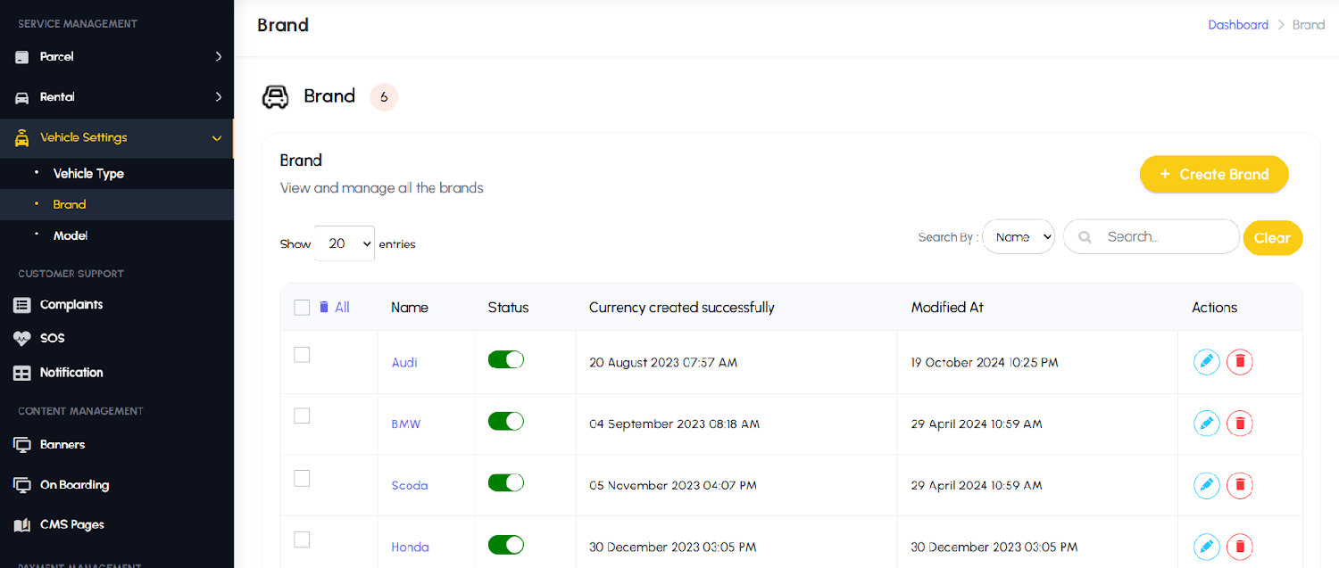The image size is (1339, 568).
Task: Delete the Scoda brand with trash icon
Action: 1239,485
